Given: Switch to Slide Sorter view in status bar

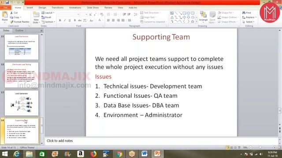Looking at the screenshot, I should [232, 147].
